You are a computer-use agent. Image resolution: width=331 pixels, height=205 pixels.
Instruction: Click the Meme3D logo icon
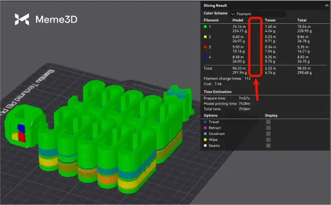(x=22, y=19)
